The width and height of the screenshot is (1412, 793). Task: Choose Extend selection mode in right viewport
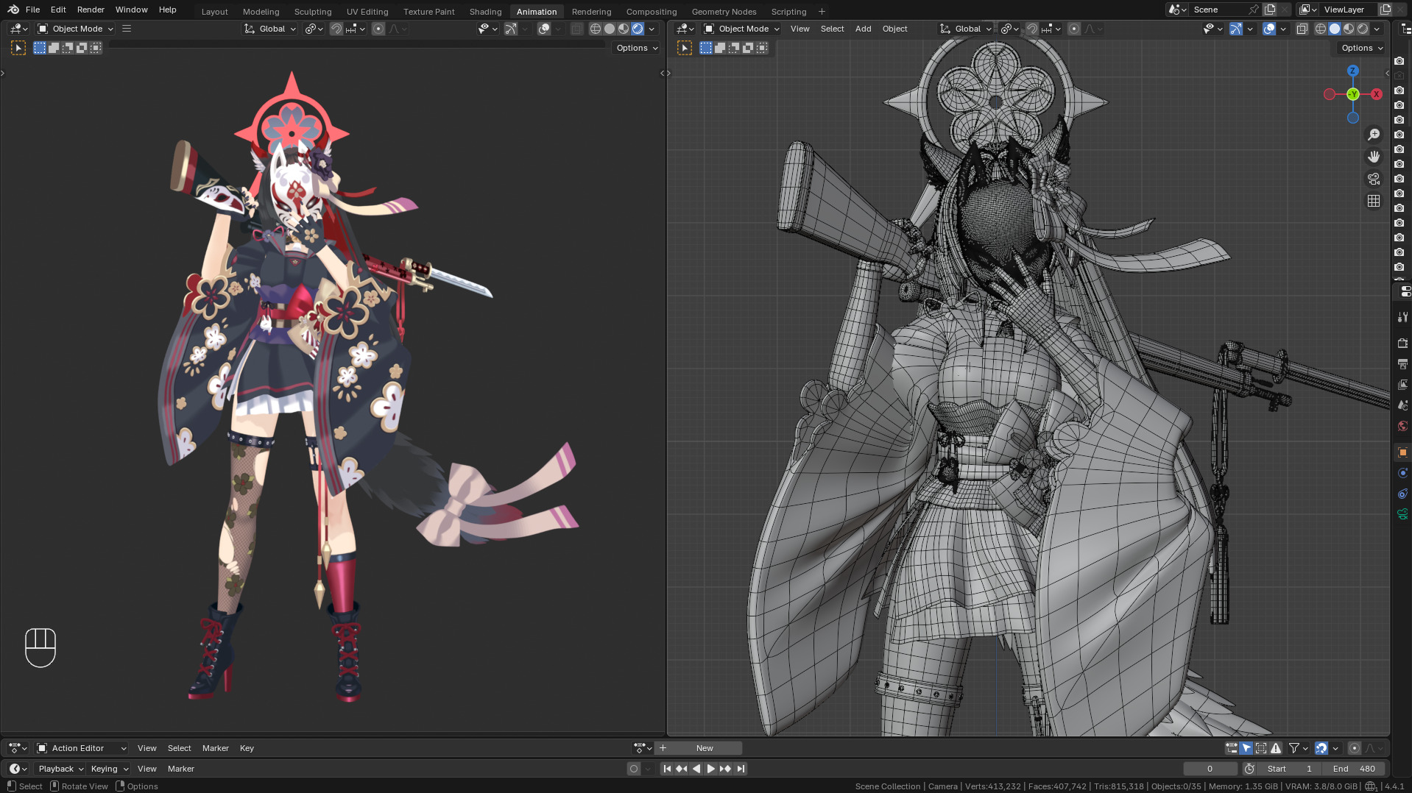[x=720, y=48]
